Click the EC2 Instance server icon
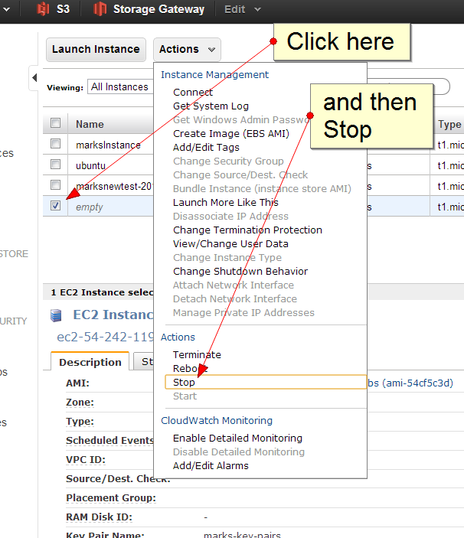Image resolution: width=464 pixels, height=538 pixels. click(x=56, y=315)
